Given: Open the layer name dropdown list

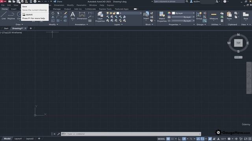Looking at the screenshot, I should (141, 13).
